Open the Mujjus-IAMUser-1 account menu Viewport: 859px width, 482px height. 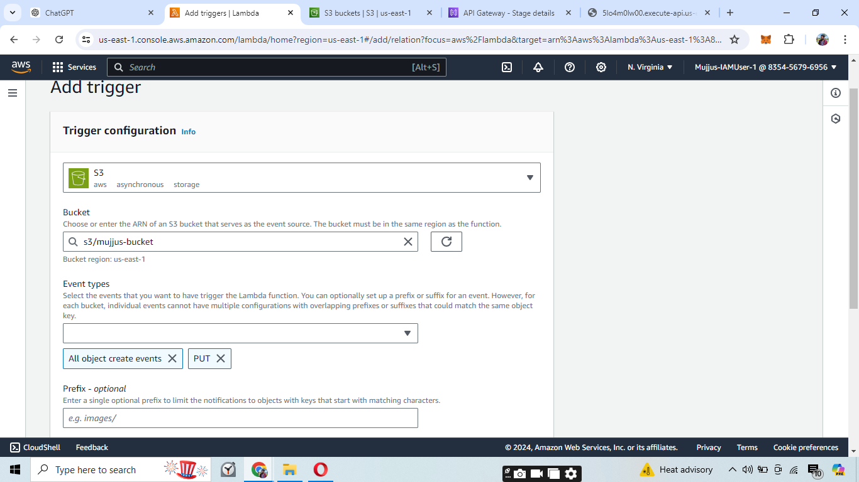coord(765,67)
